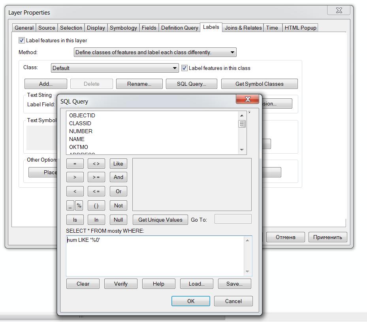Insert the Like operator
Image resolution: width=367 pixels, height=322 pixels.
[119, 164]
